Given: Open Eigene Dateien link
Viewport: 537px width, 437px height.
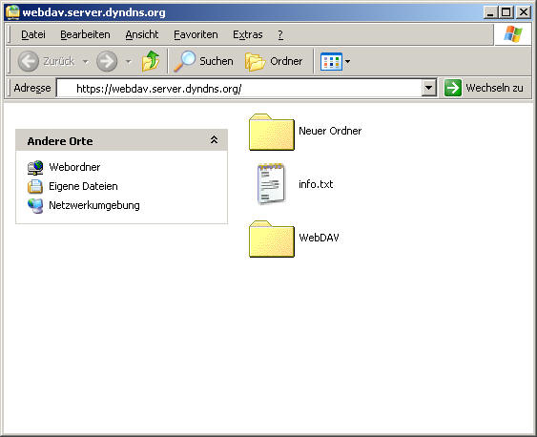Looking at the screenshot, I should (83, 186).
